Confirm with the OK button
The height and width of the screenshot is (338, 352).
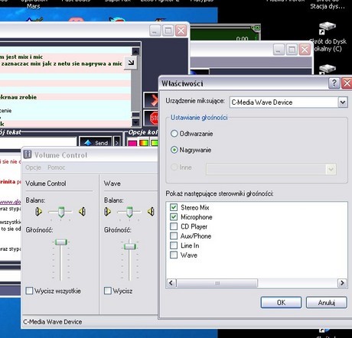(281, 303)
